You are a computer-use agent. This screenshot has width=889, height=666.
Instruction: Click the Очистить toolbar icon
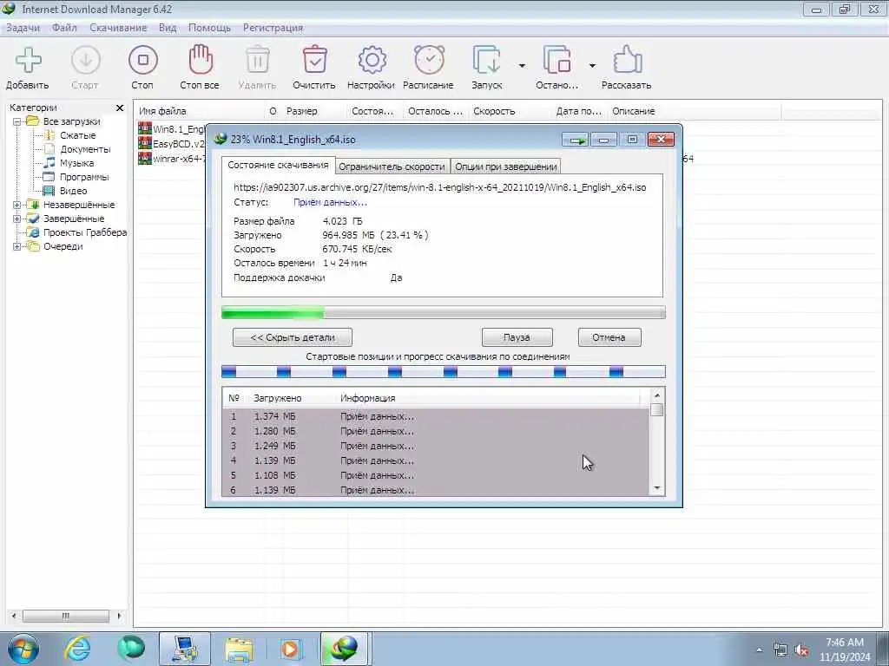pyautogui.click(x=314, y=60)
